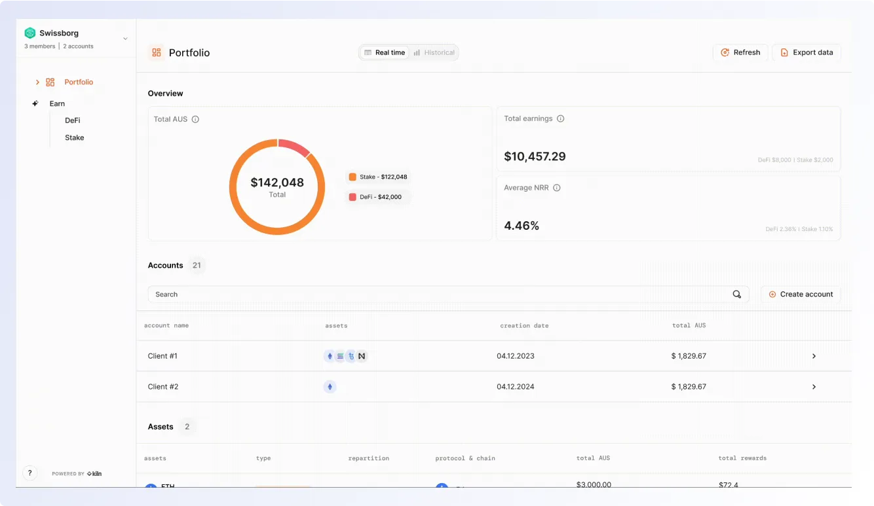Go to Stake under Earn
This screenshot has width=874, height=506.
[x=75, y=137]
